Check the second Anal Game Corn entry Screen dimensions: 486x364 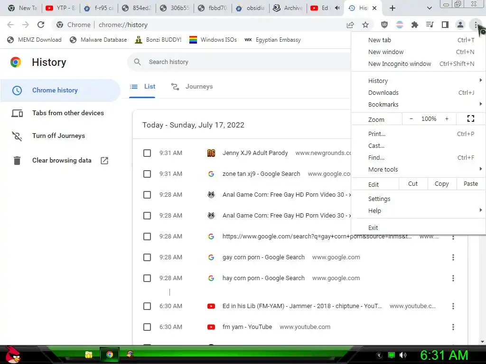click(147, 216)
